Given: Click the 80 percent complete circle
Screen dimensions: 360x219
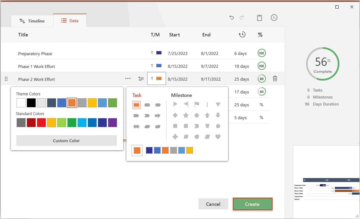Looking at the screenshot, I should coord(262,79).
